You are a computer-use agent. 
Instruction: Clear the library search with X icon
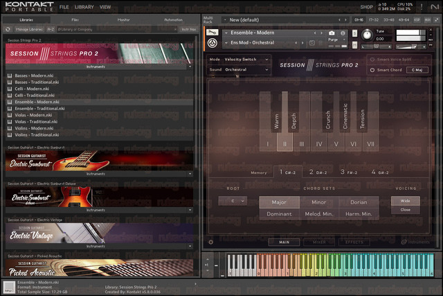175,29
